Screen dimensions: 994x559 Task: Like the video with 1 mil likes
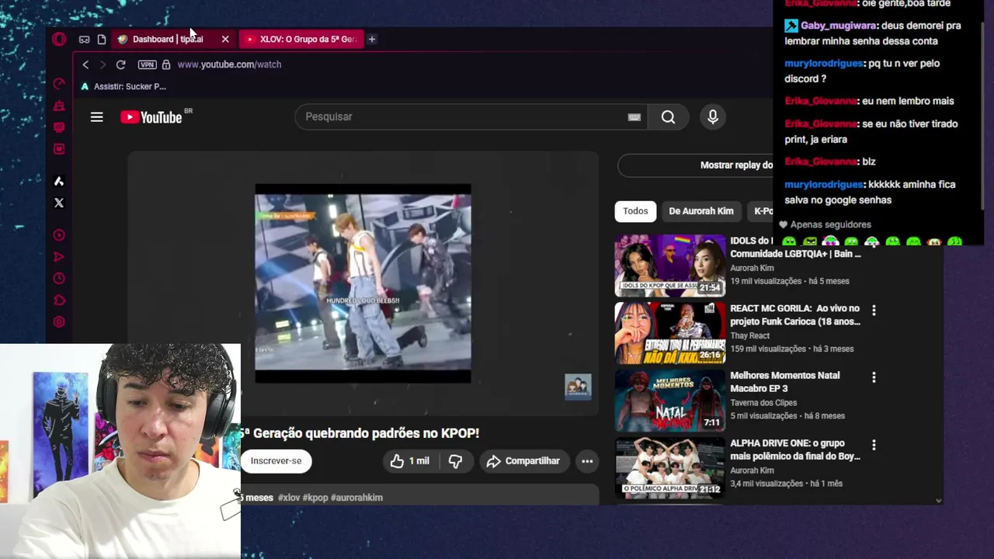click(x=411, y=461)
